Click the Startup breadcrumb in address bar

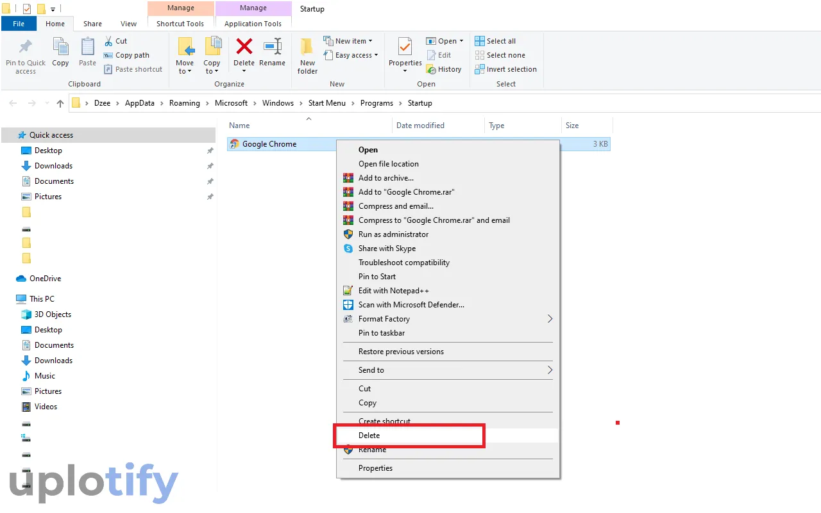point(420,103)
